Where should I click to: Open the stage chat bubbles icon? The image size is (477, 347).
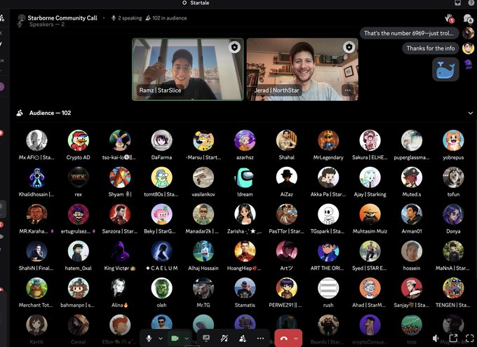point(468,18)
